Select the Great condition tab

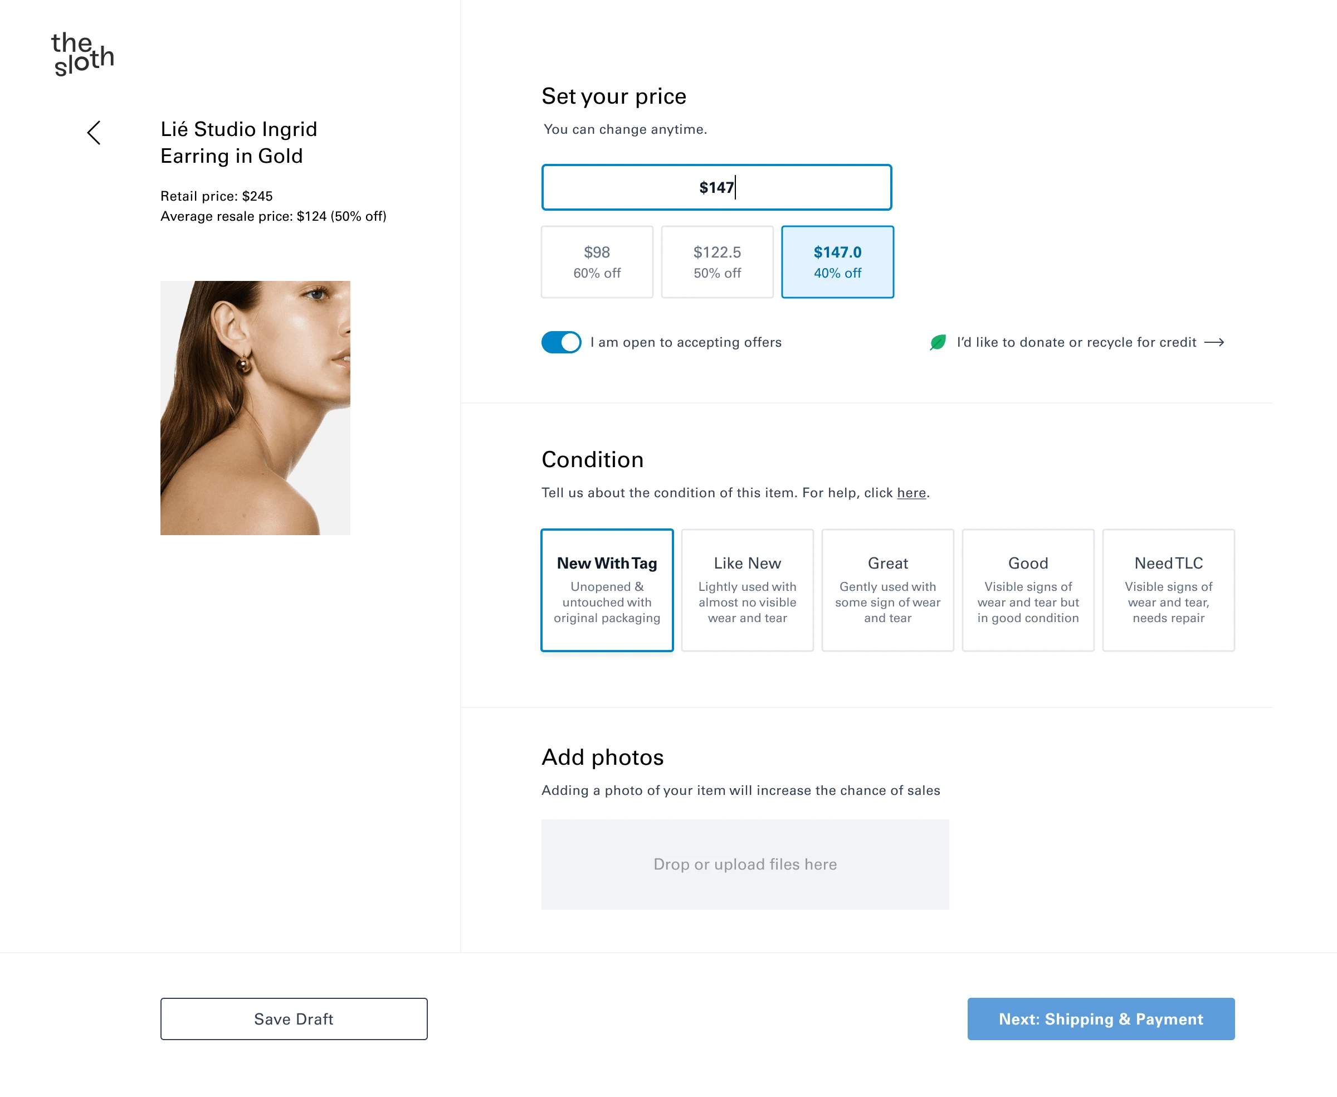[x=889, y=590]
